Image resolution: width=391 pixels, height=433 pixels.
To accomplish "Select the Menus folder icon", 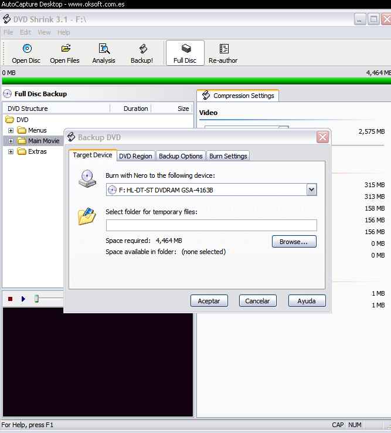I will [22, 130].
